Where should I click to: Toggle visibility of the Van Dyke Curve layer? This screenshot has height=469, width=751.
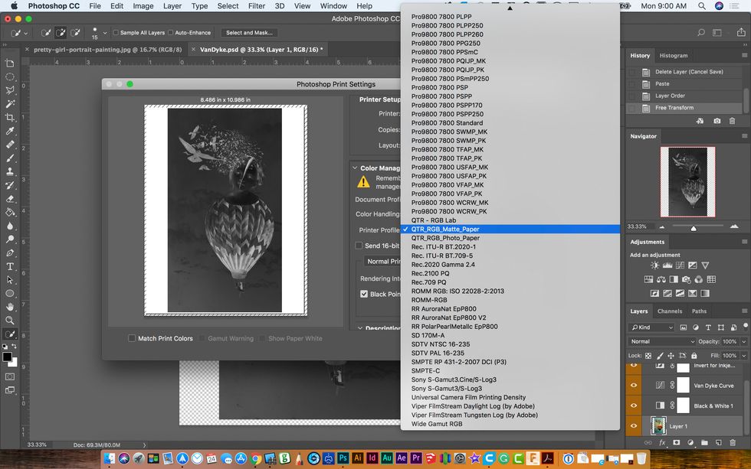pos(633,385)
